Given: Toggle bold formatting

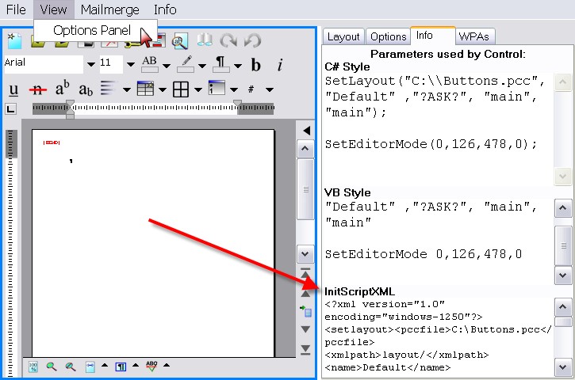Looking at the screenshot, I should point(256,64).
